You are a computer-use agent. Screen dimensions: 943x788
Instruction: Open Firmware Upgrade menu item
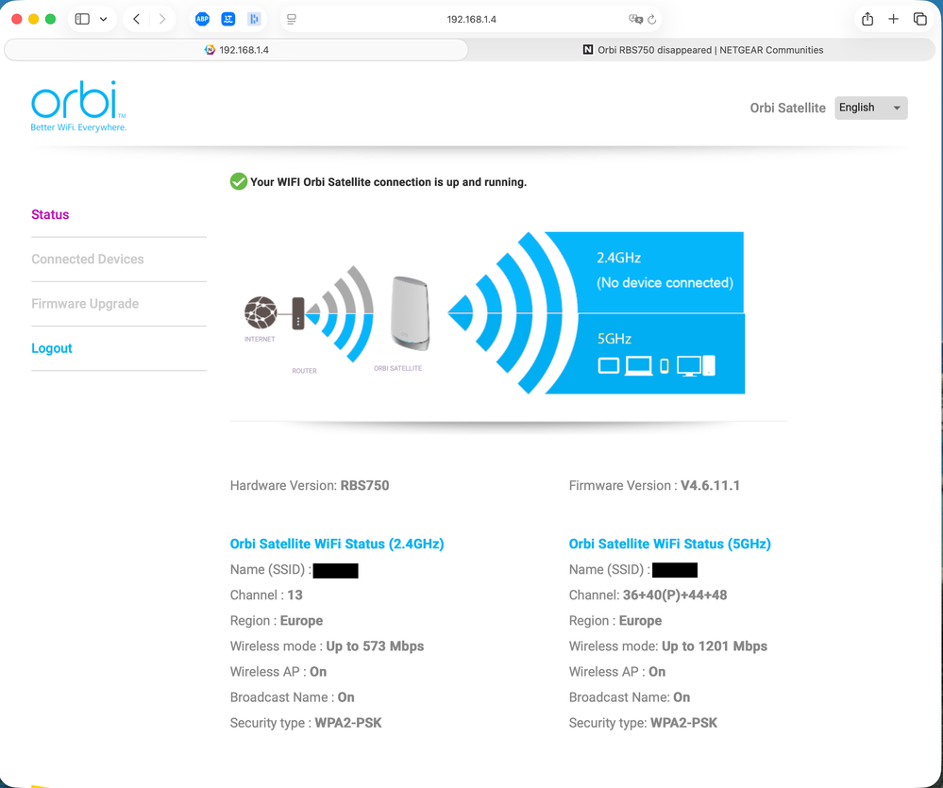coord(85,304)
